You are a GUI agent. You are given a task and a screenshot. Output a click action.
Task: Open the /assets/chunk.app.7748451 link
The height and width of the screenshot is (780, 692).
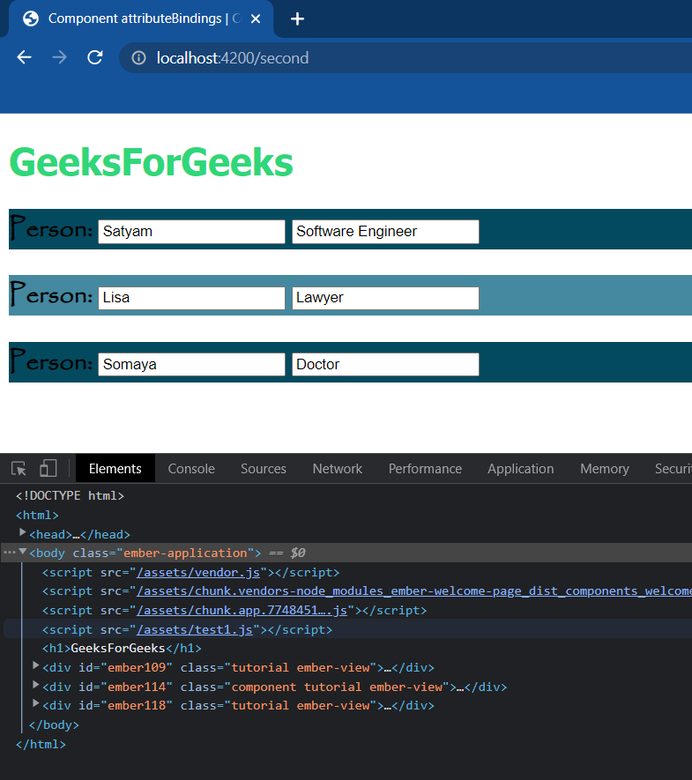pyautogui.click(x=242, y=611)
